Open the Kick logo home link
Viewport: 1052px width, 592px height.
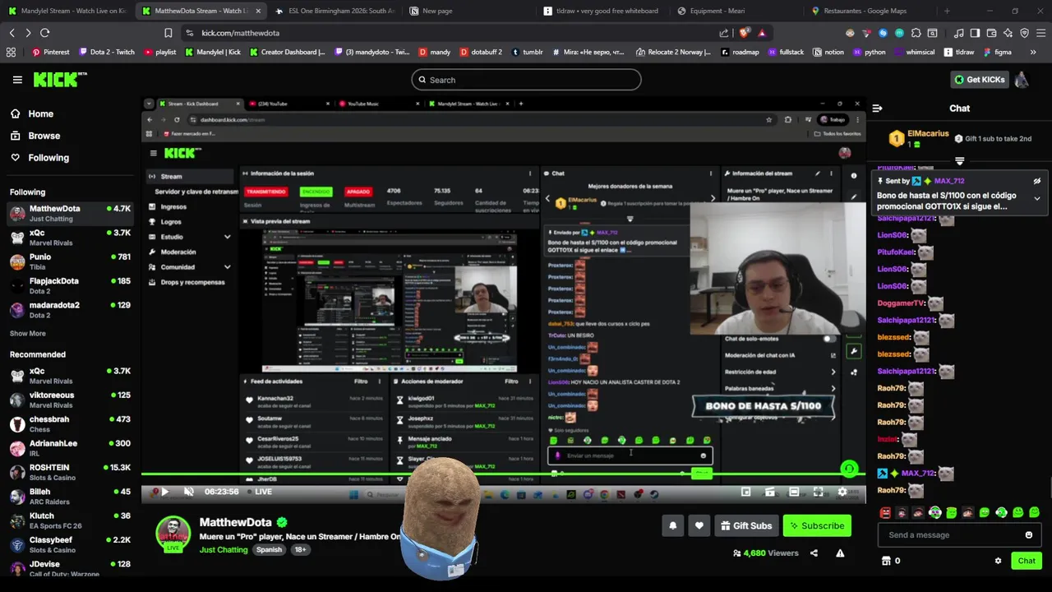pyautogui.click(x=60, y=80)
